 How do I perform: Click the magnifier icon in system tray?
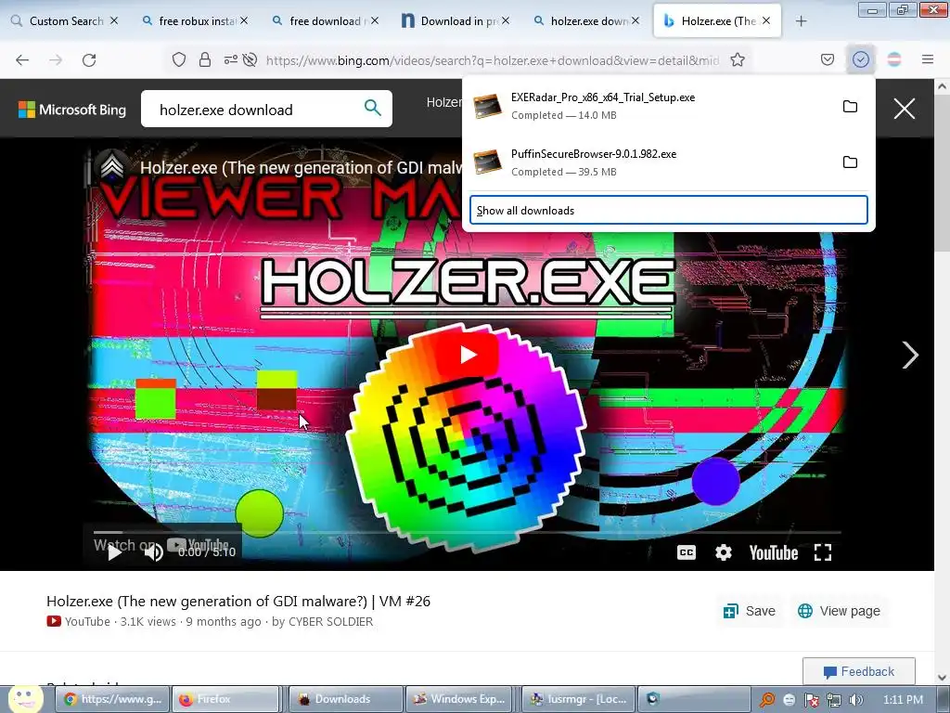(767, 700)
